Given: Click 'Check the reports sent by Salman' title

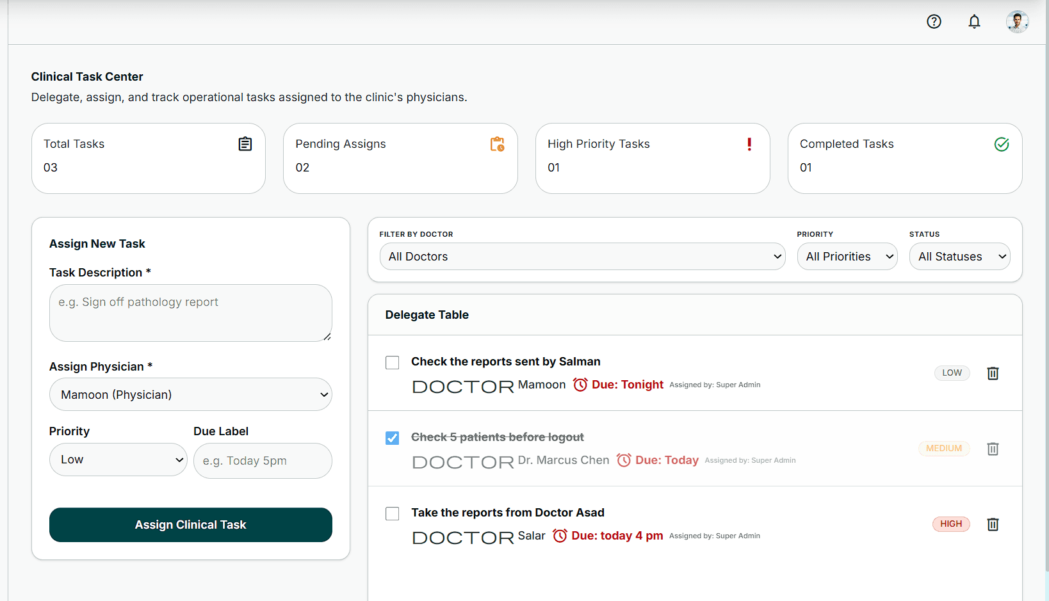Looking at the screenshot, I should [x=506, y=362].
